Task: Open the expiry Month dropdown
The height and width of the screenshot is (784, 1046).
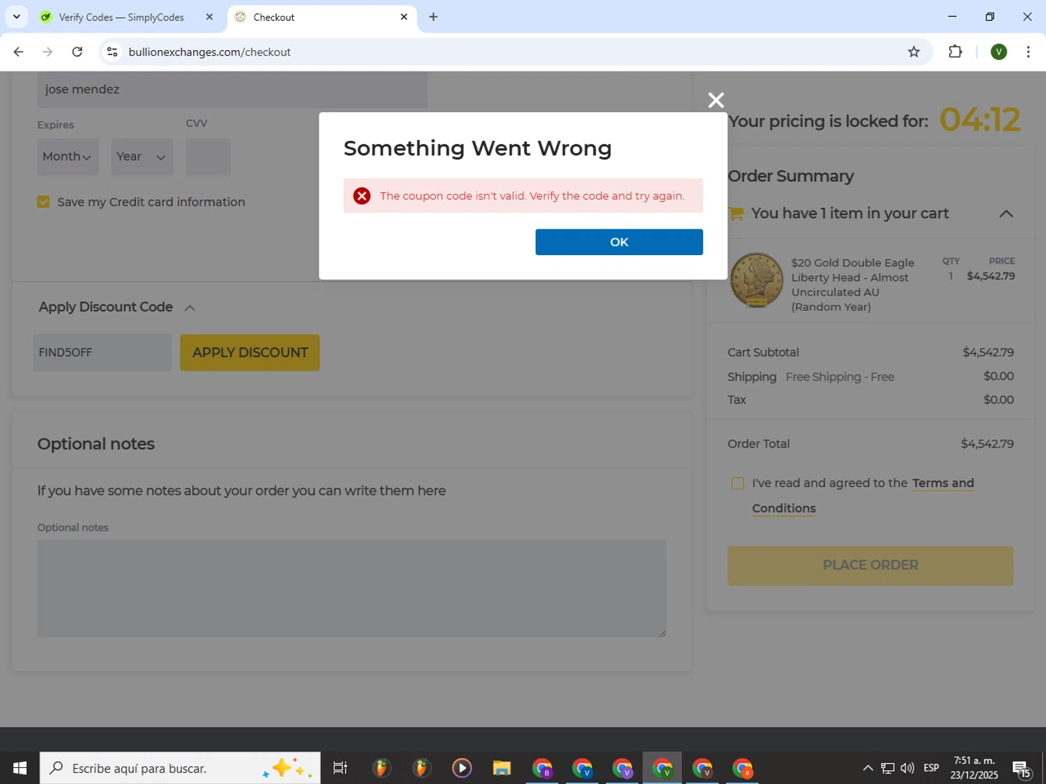Action: [x=68, y=157]
